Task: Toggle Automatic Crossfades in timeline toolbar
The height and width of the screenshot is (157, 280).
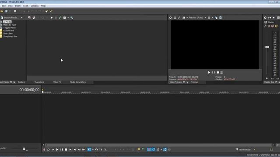Action: point(153,150)
